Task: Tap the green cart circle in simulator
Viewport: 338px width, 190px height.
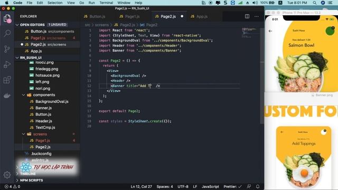Action: click(330, 31)
